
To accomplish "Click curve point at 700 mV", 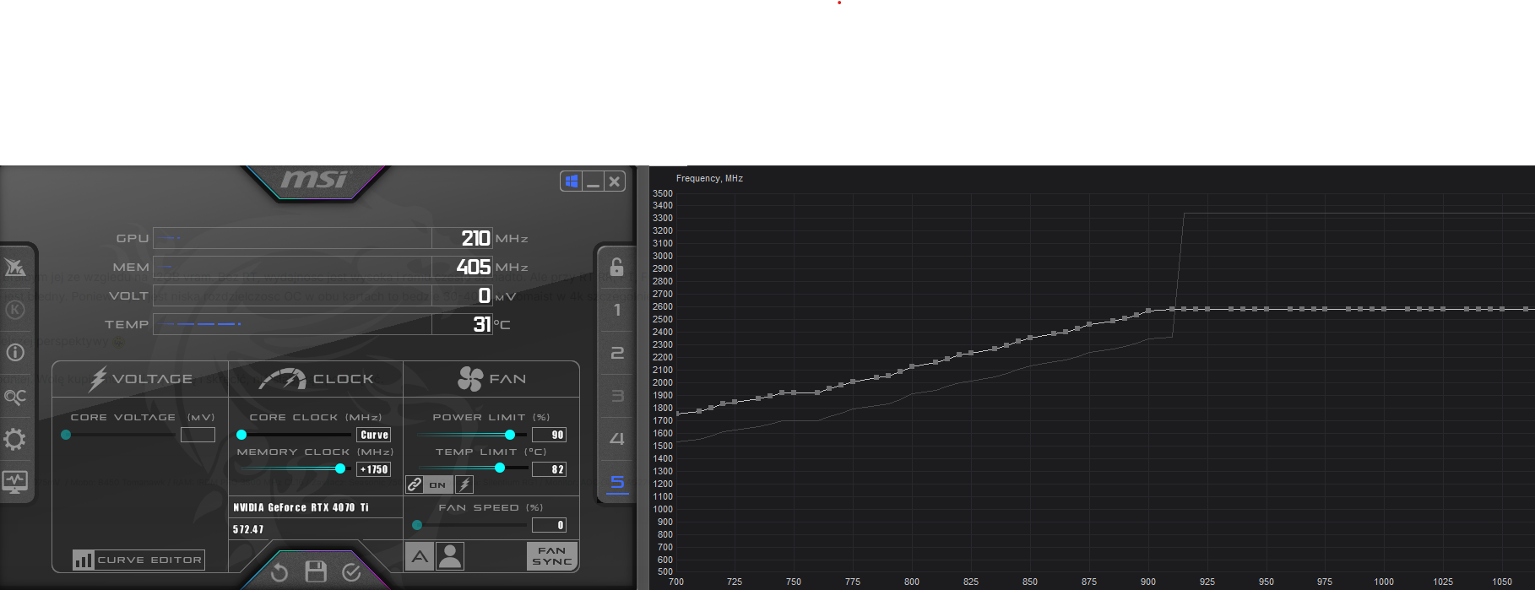I will click(x=677, y=414).
